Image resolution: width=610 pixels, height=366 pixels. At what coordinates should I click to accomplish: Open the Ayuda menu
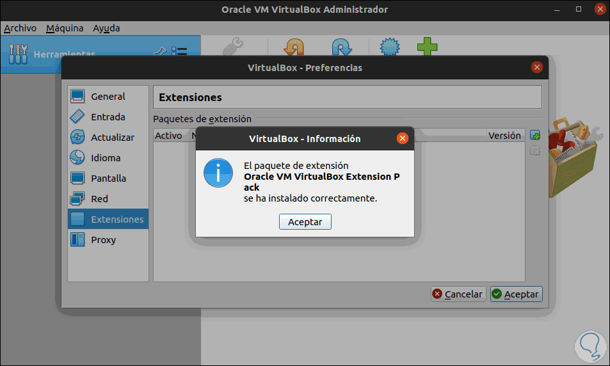tap(106, 28)
